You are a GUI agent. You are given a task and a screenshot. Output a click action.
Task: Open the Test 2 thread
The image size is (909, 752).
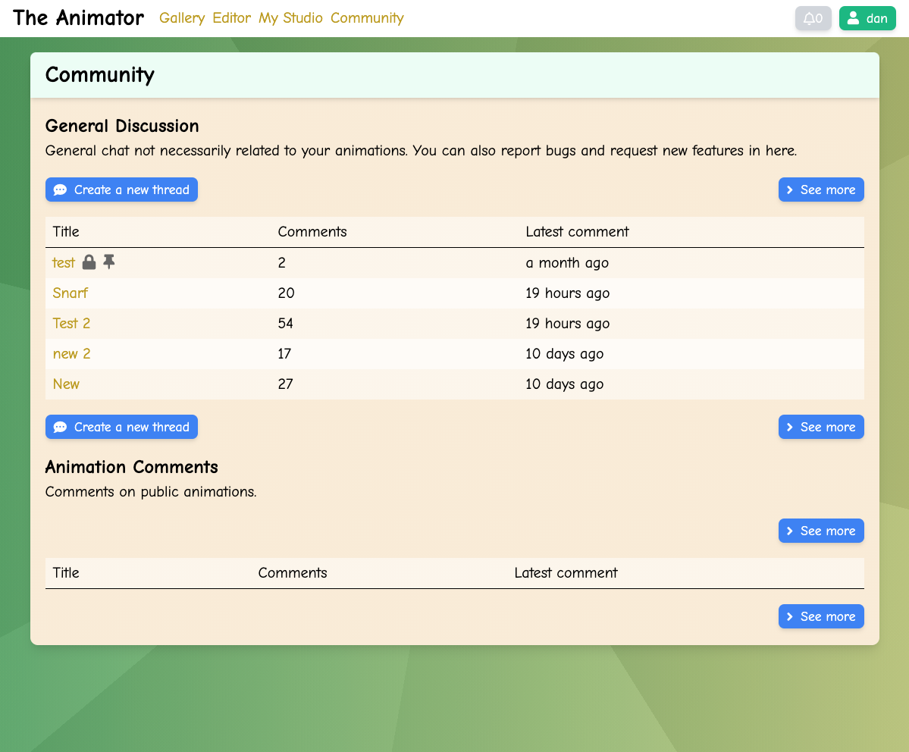[71, 324]
